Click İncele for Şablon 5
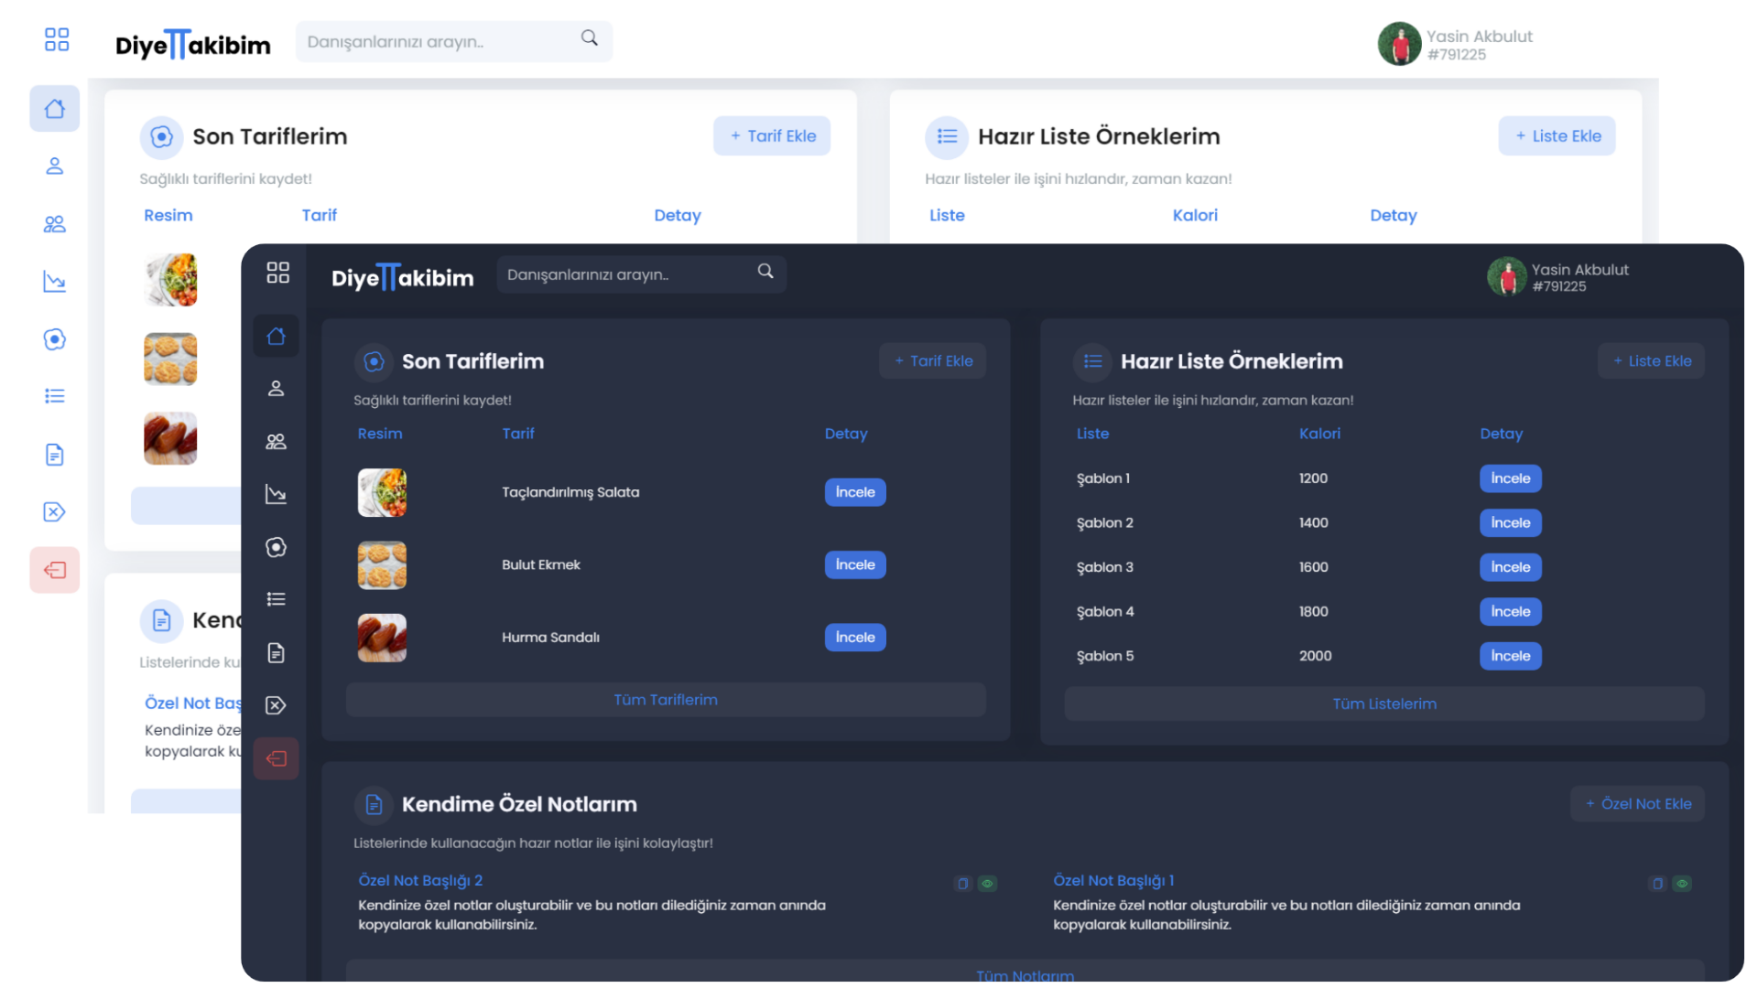This screenshot has width=1758, height=988. [1511, 656]
